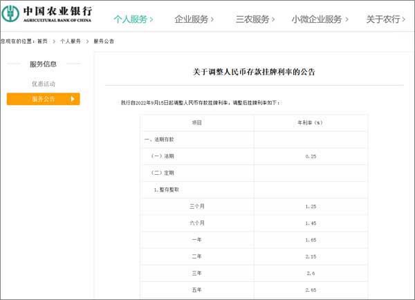Select the orange 服务公告 sidebar button

click(43, 99)
